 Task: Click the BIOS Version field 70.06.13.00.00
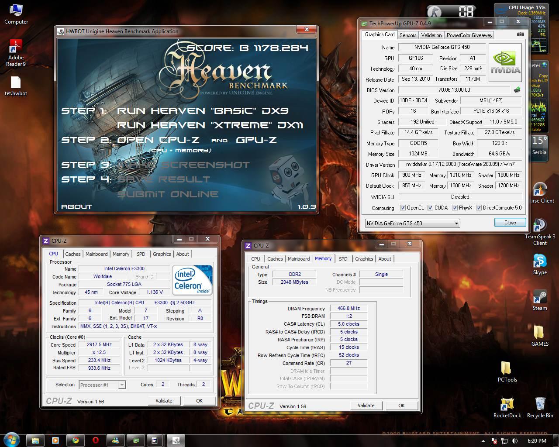pos(454,90)
